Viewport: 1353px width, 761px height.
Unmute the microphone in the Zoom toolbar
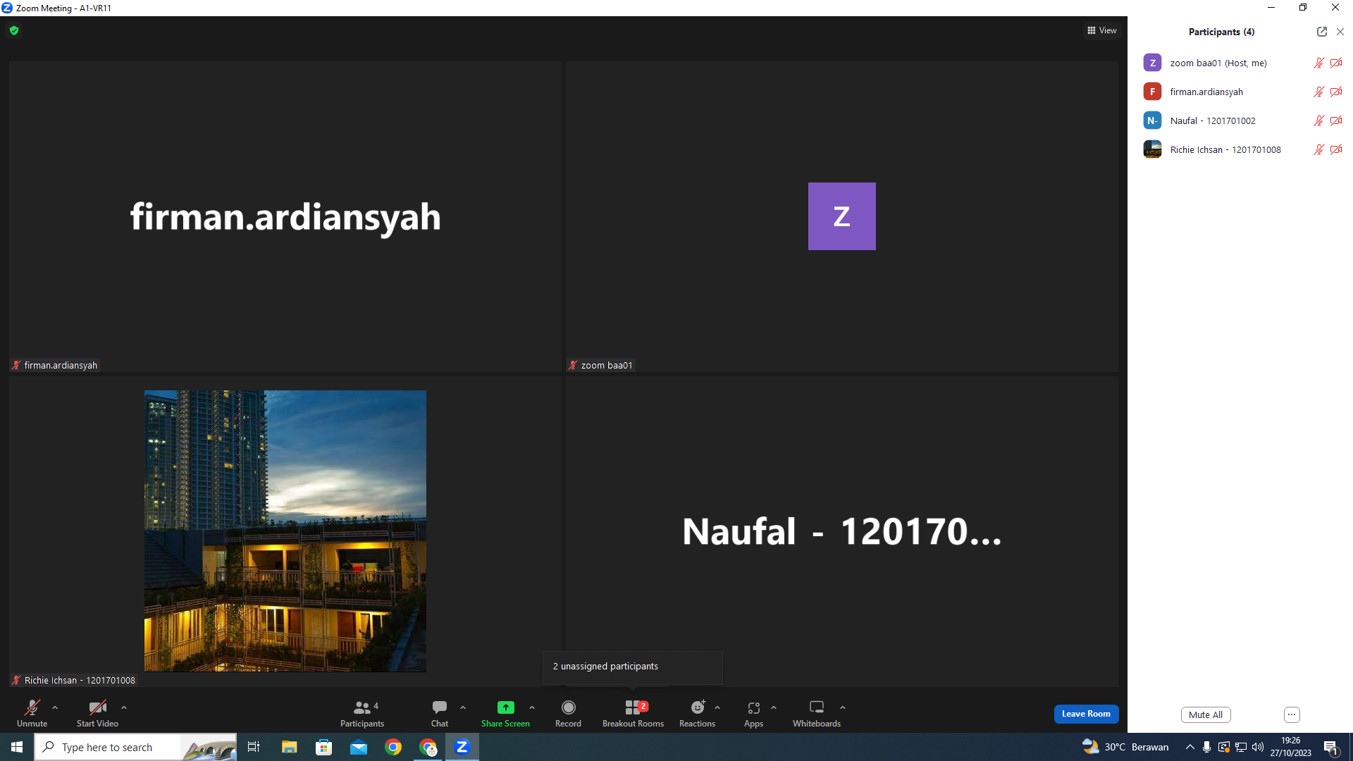click(32, 713)
